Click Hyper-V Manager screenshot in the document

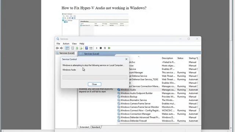(x=95, y=25)
